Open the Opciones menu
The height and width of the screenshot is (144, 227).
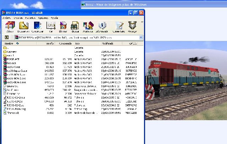(x=43, y=17)
